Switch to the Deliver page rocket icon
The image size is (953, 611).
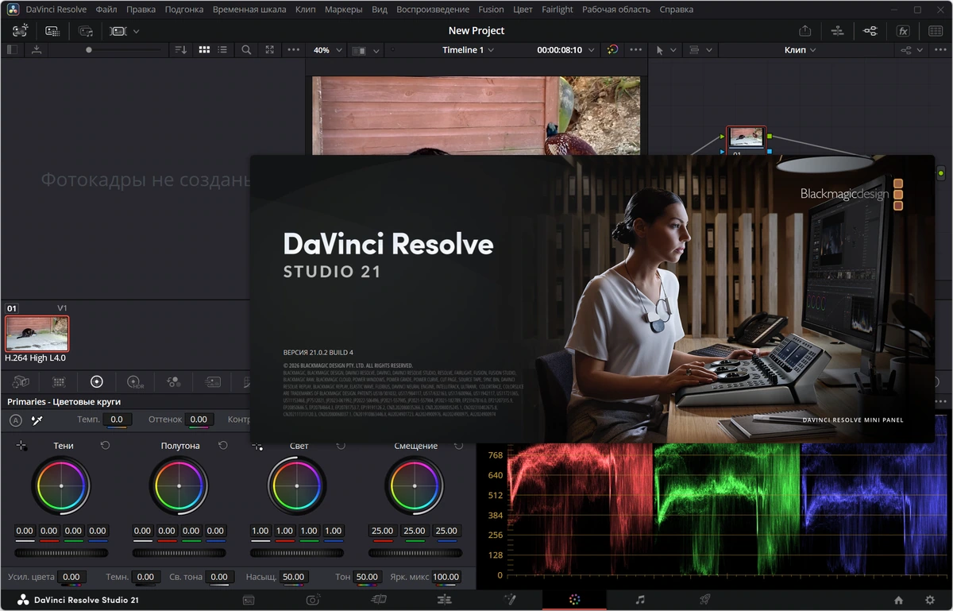[x=704, y=600]
